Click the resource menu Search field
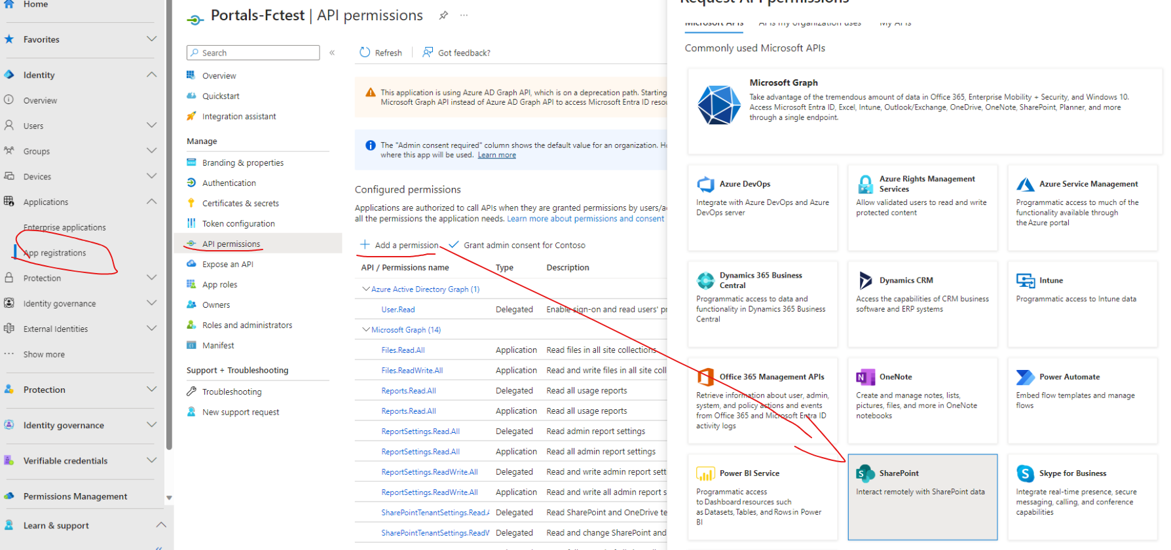 [x=253, y=52]
